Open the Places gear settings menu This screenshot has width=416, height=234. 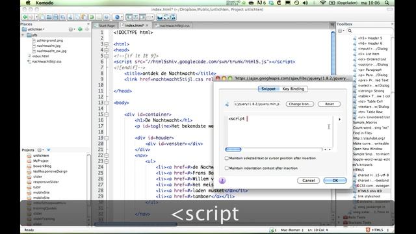click(x=71, y=29)
